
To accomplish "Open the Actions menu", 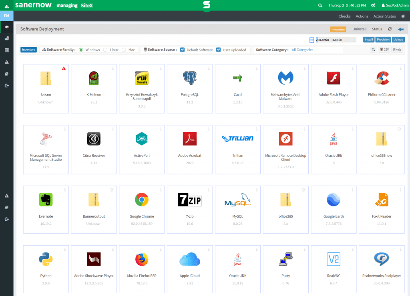I will [362, 16].
